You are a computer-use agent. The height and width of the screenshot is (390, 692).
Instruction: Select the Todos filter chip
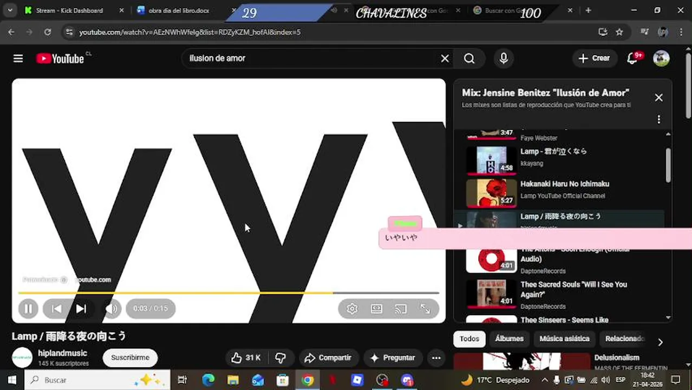pyautogui.click(x=469, y=339)
